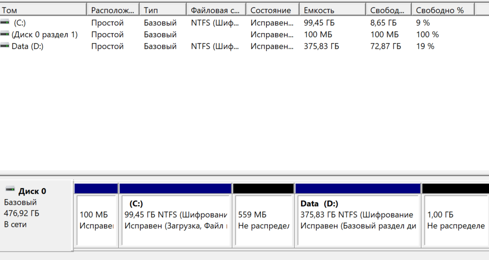Click the Диск 0 disk header label

point(32,191)
